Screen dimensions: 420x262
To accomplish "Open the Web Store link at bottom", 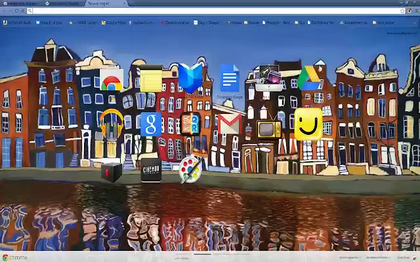I will (x=404, y=257).
